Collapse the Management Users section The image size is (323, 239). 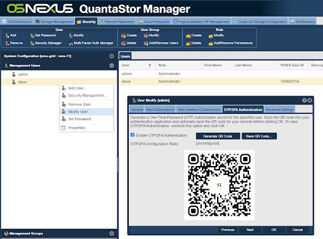[112, 65]
